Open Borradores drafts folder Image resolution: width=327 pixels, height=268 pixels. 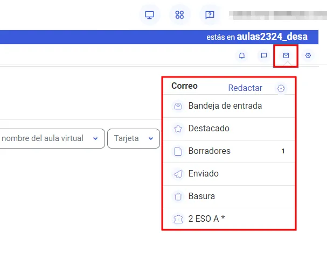click(229, 151)
